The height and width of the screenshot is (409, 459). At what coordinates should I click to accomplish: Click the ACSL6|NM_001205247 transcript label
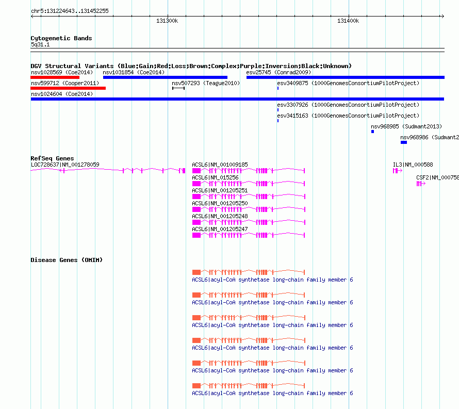click(220, 229)
